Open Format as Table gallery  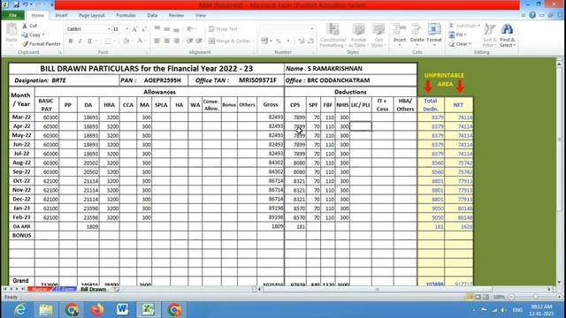358,35
